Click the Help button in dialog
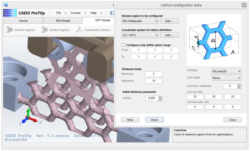The height and width of the screenshot is (151, 250). click(x=130, y=120)
